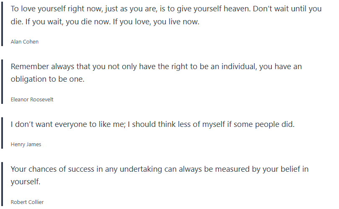Click the line "obligation to be one."
Screen dimensions: 339x209
pyautogui.click(x=47, y=79)
